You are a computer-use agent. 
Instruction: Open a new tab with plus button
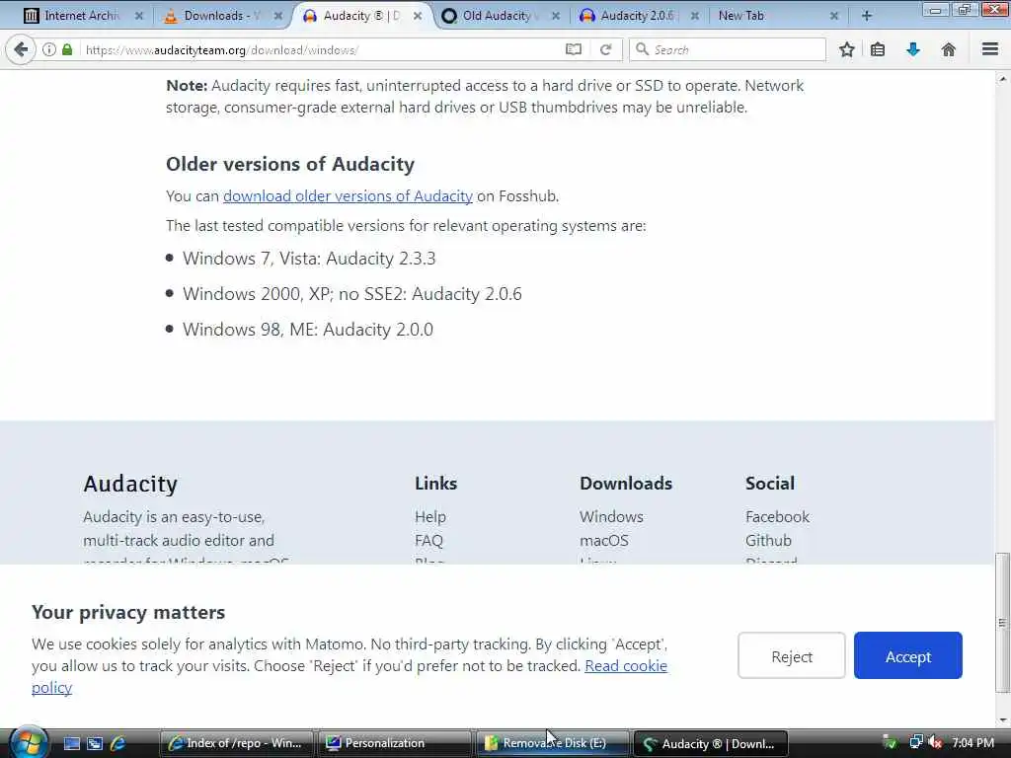pyautogui.click(x=867, y=16)
